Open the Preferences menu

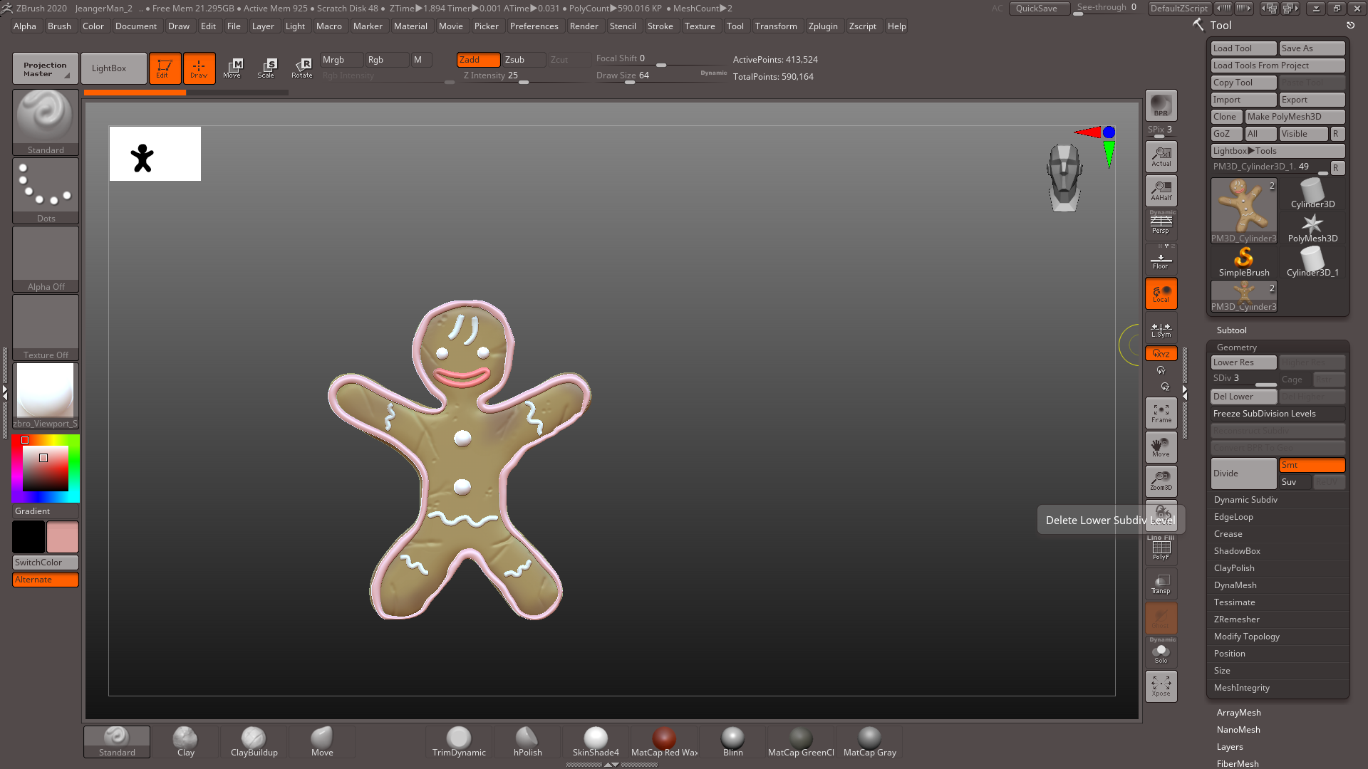tap(534, 26)
